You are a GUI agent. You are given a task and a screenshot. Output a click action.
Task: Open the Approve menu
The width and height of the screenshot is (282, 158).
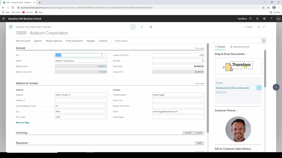pyautogui.click(x=38, y=41)
